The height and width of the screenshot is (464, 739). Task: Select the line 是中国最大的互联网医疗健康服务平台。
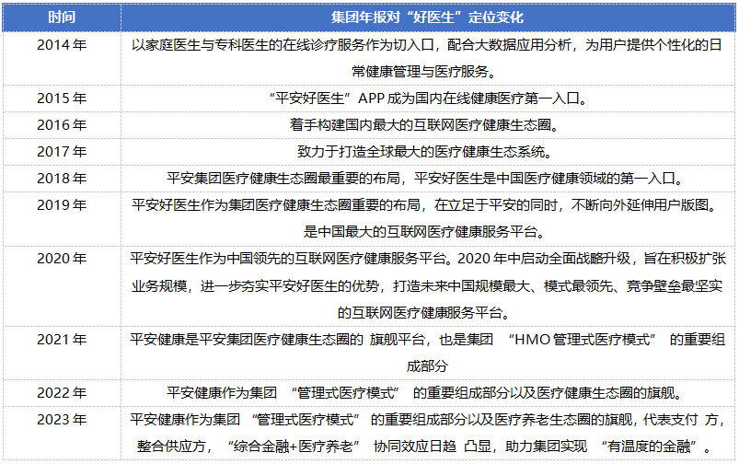coord(424,232)
